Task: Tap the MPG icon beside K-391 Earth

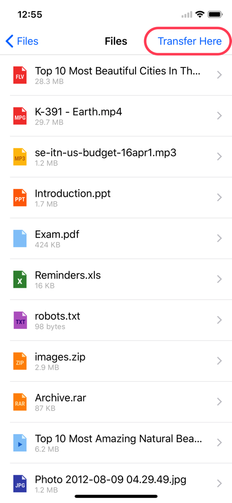Action: tap(20, 116)
